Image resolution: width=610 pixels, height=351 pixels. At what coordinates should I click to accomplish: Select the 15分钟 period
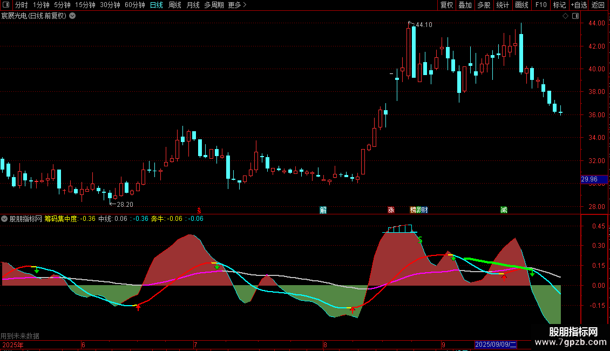pos(85,5)
